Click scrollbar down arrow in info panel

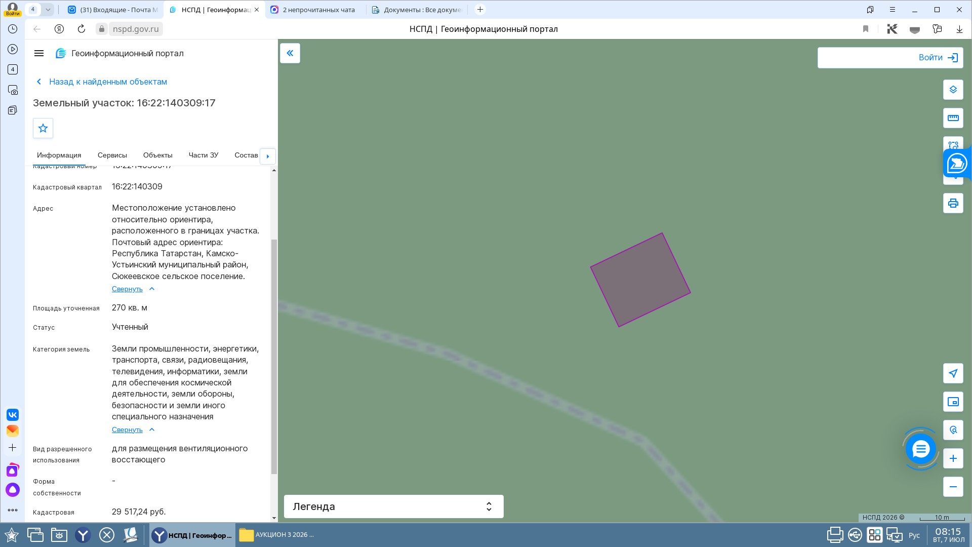tap(274, 518)
